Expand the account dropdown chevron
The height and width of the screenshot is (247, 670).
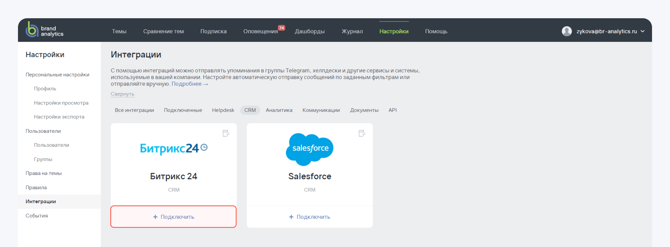(x=643, y=31)
